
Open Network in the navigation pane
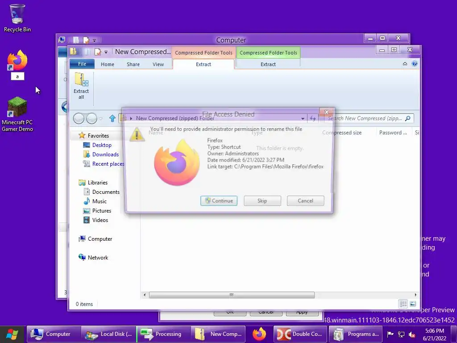click(98, 257)
